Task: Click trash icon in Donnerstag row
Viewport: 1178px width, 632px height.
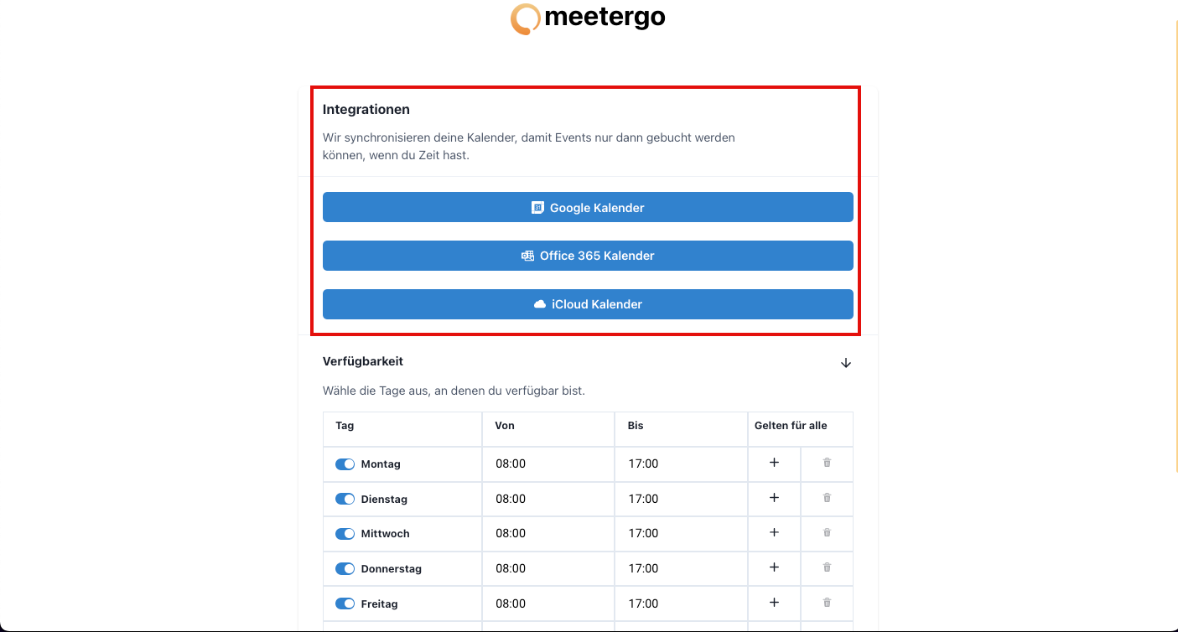Action: (x=827, y=567)
